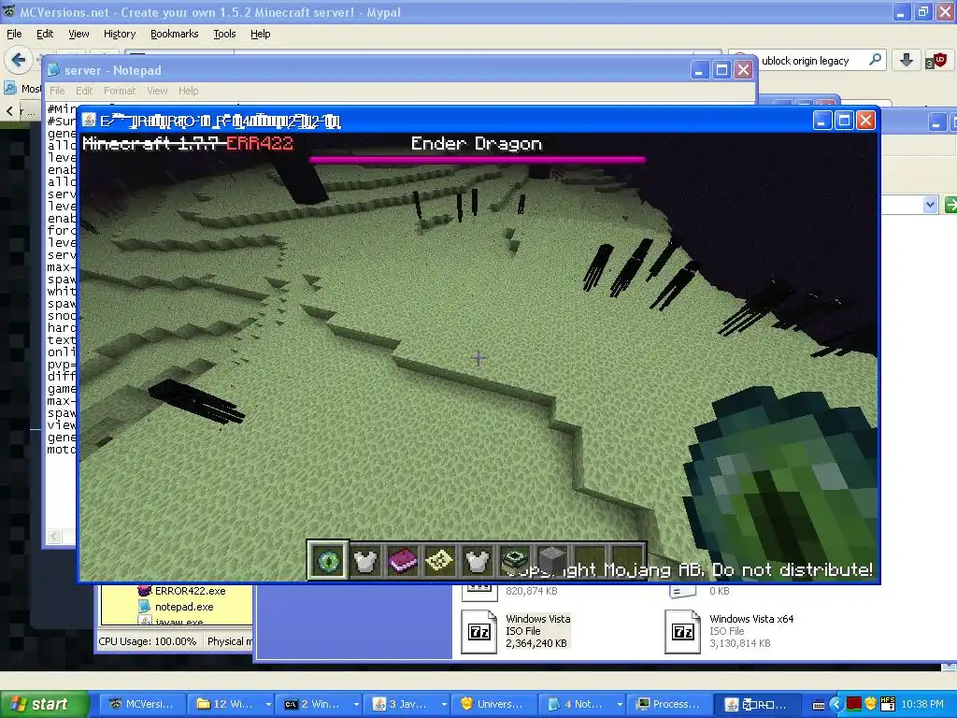Open the Bookmarks menu in Mypal
Screen dimensions: 957x718
coord(174,34)
